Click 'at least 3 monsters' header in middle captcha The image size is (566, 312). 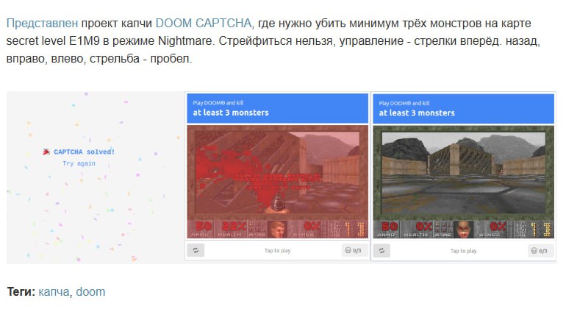[x=231, y=113]
